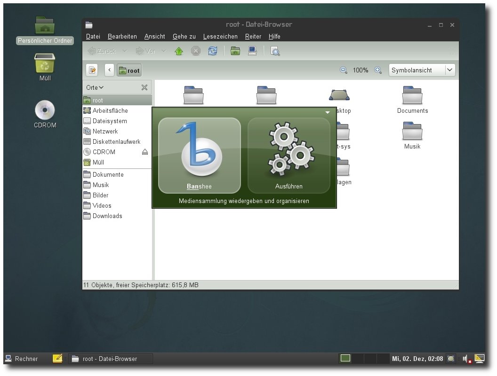497x376 pixels.
Task: Eject the CDROM from the sidebar
Action: pyautogui.click(x=145, y=152)
